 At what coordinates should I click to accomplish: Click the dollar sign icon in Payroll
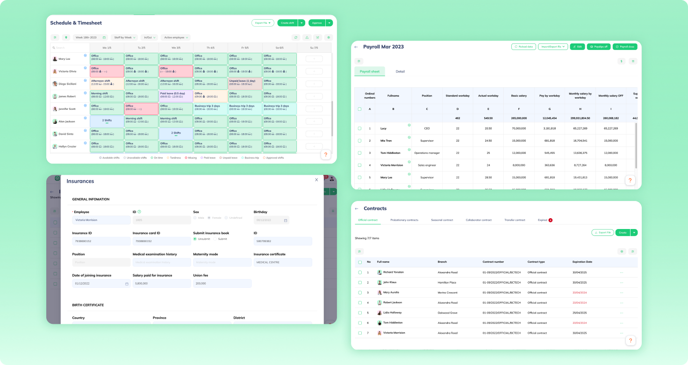point(621,61)
